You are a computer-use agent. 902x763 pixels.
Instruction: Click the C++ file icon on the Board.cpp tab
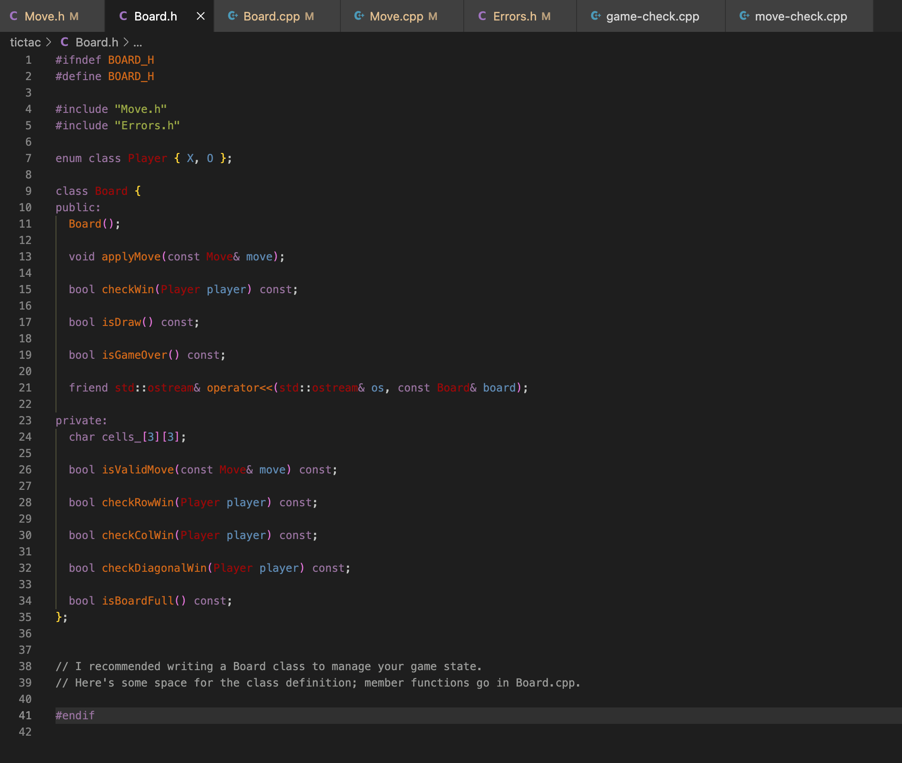click(x=233, y=16)
